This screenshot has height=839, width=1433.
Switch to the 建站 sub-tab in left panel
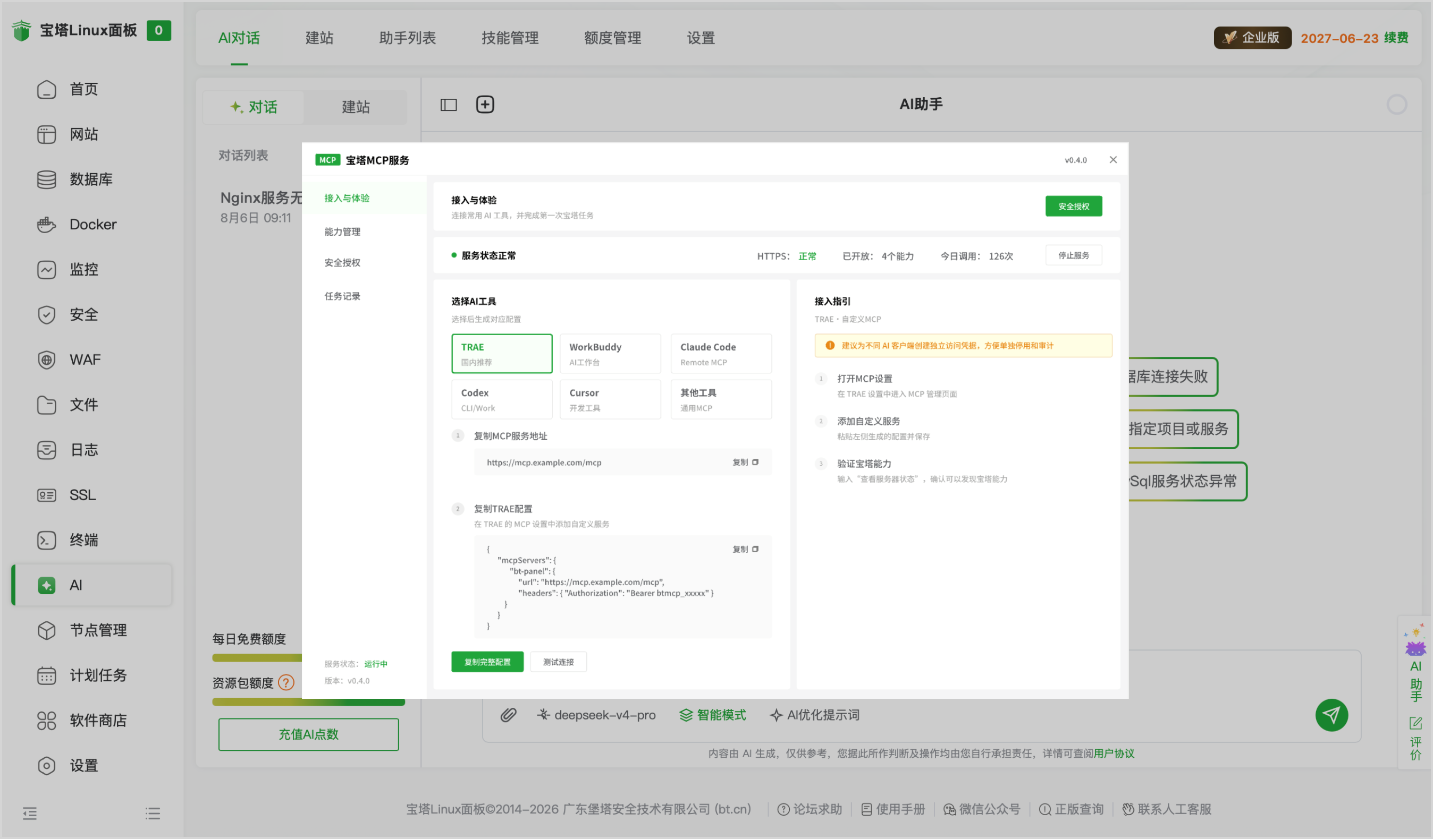click(x=356, y=107)
